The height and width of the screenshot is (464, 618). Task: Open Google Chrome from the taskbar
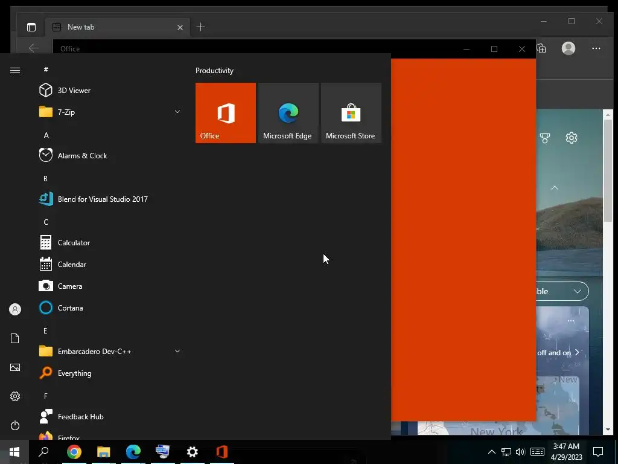(74, 452)
